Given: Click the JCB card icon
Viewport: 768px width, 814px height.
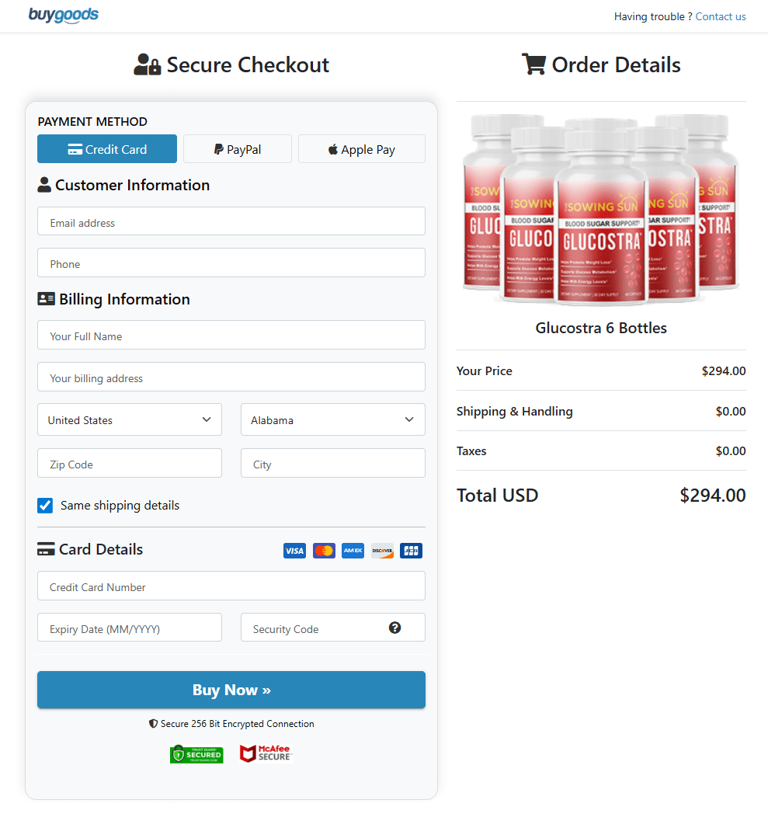Looking at the screenshot, I should coord(411,550).
